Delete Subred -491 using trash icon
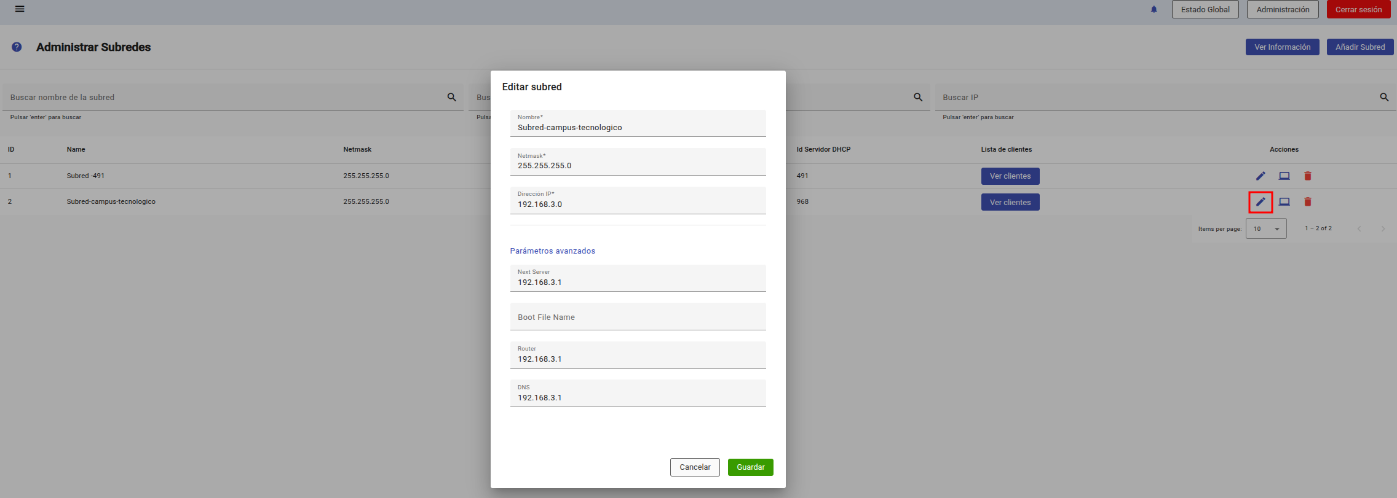This screenshot has height=498, width=1397. pos(1308,176)
